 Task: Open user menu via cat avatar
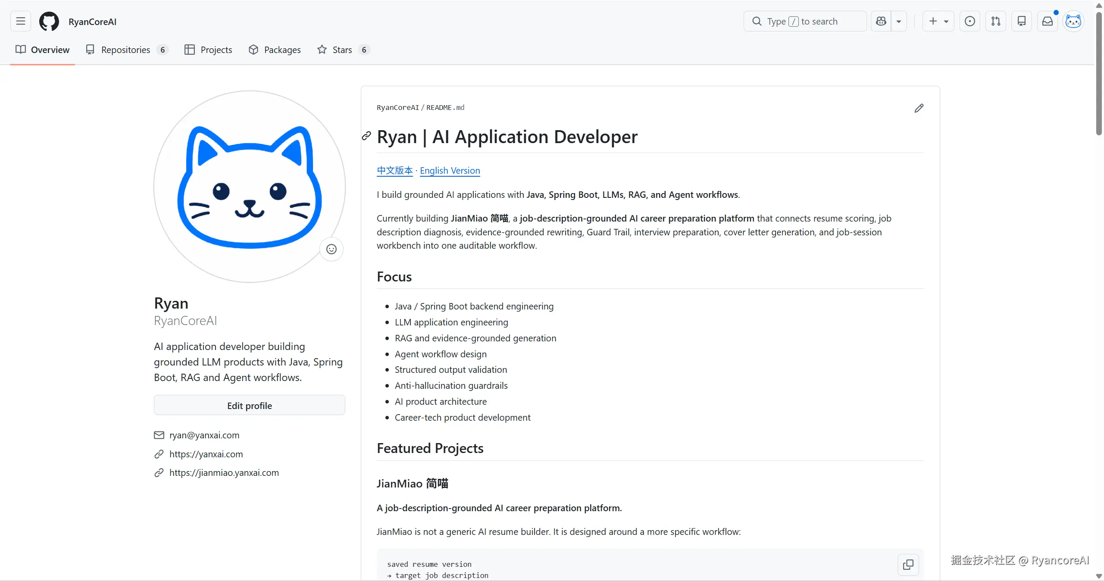(x=1073, y=21)
